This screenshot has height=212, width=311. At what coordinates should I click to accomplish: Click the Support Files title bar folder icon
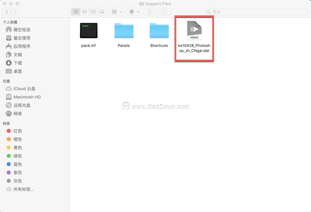[142, 4]
